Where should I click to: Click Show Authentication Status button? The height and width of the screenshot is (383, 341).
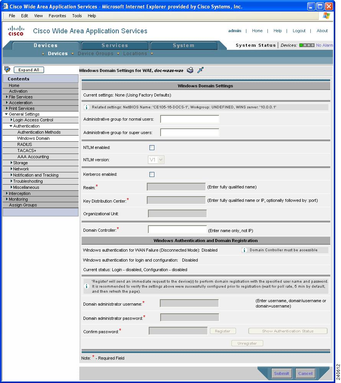point(288,331)
